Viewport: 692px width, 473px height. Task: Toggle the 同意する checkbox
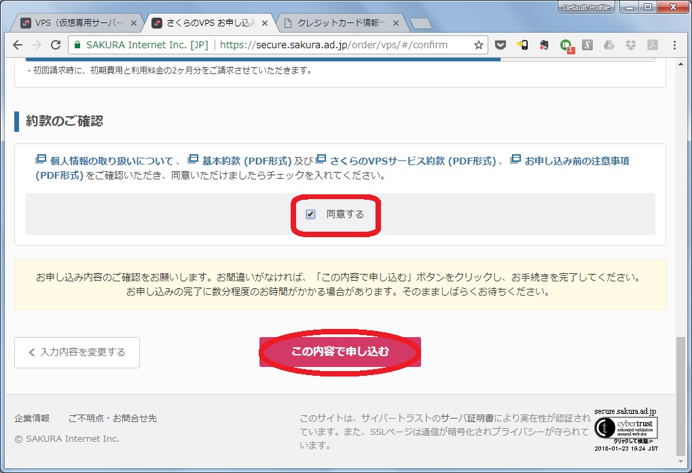point(311,215)
